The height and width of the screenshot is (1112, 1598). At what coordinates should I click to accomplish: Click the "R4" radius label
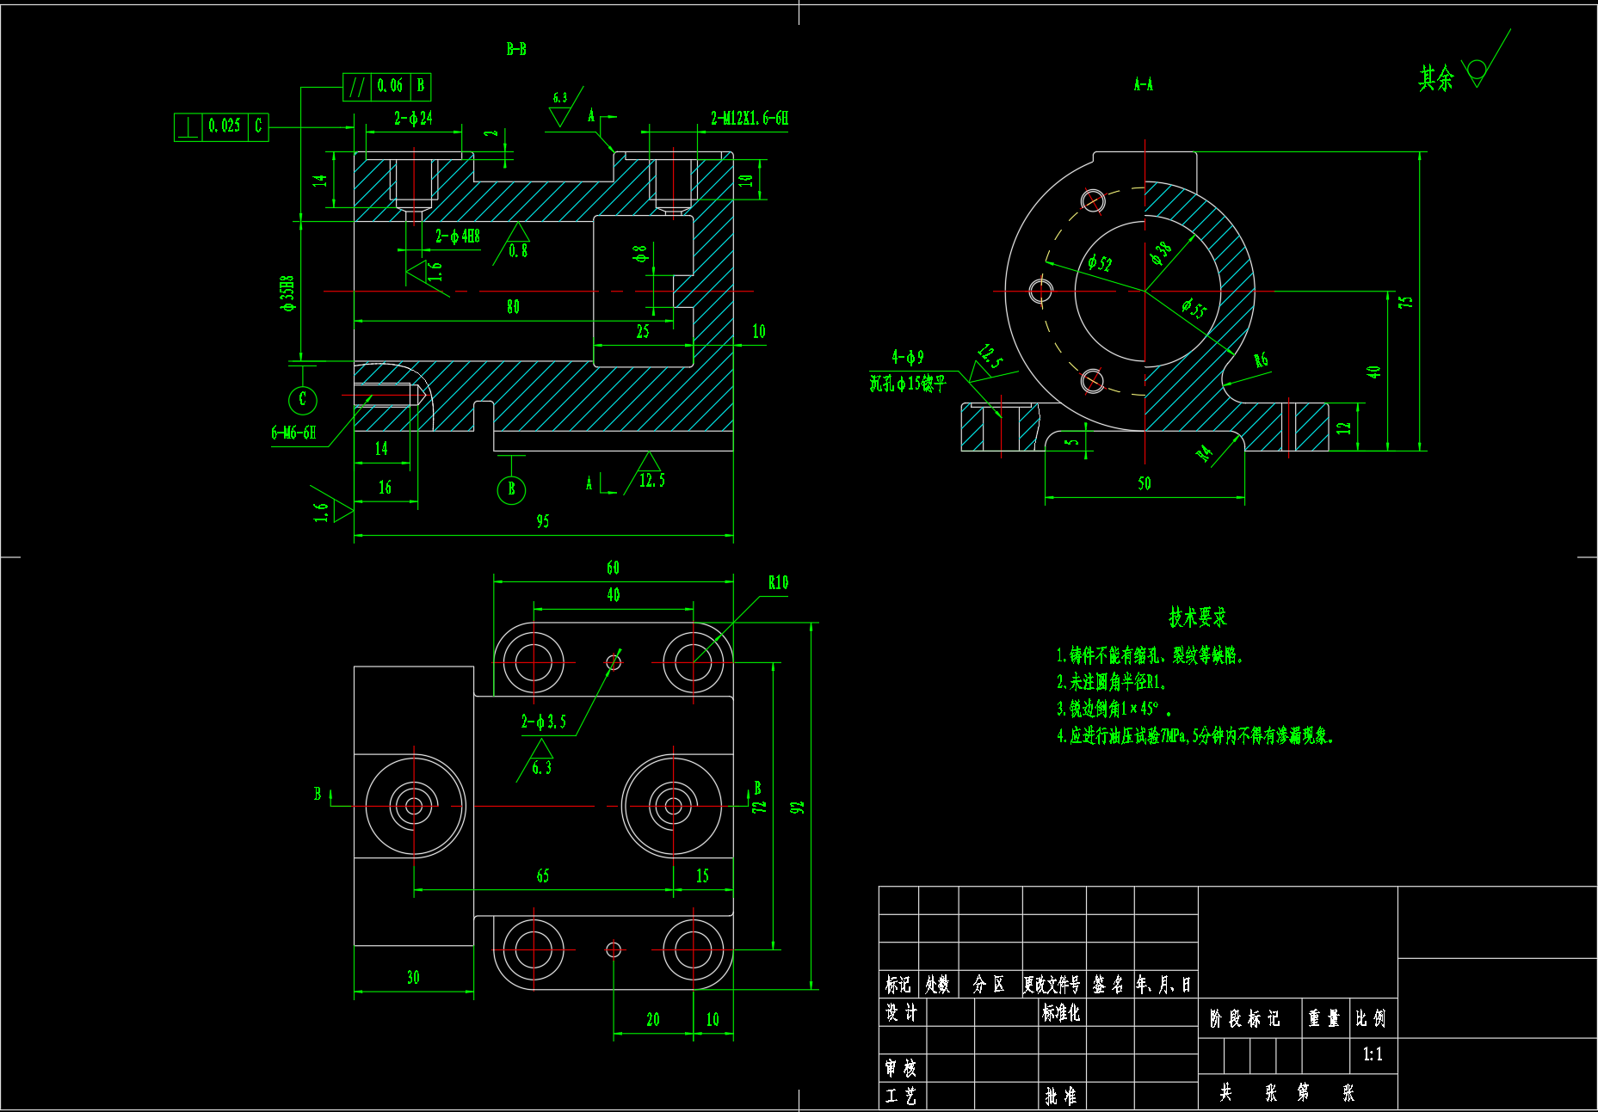pyautogui.click(x=1204, y=453)
